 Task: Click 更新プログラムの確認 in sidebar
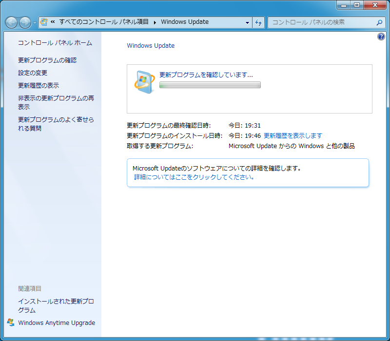47,60
